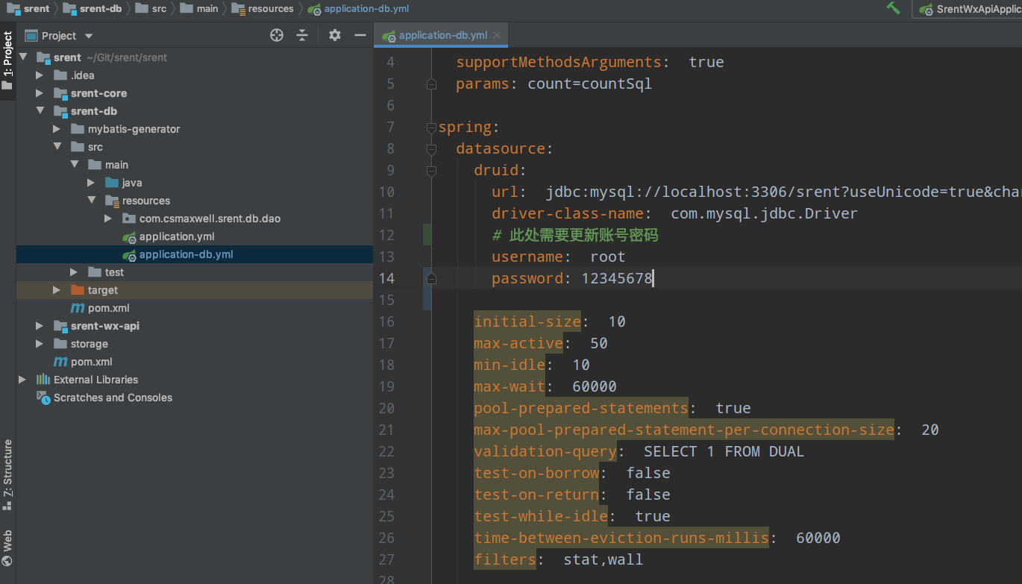
Task: Open the Web tool window tab
Action: [7, 547]
